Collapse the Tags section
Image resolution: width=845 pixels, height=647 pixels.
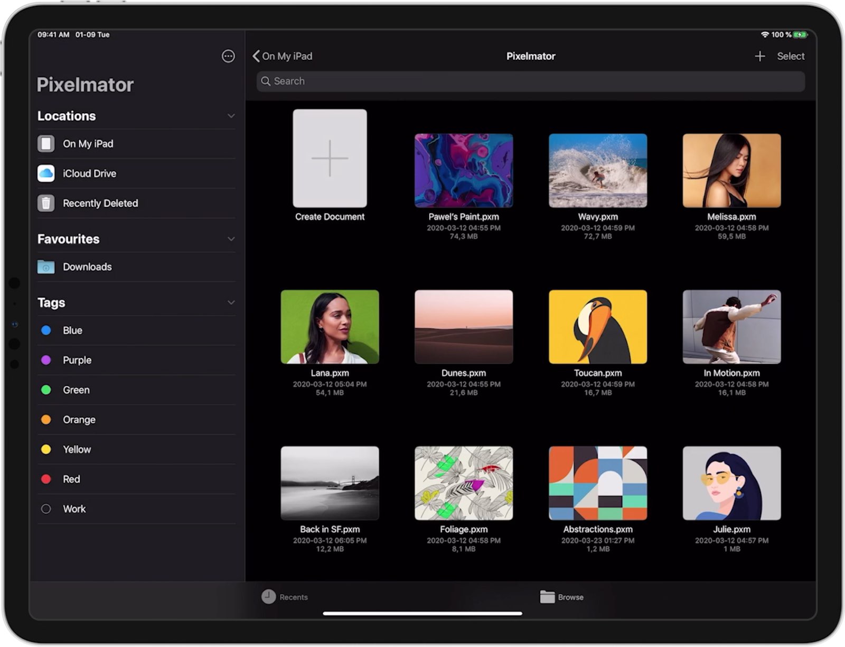click(x=231, y=302)
